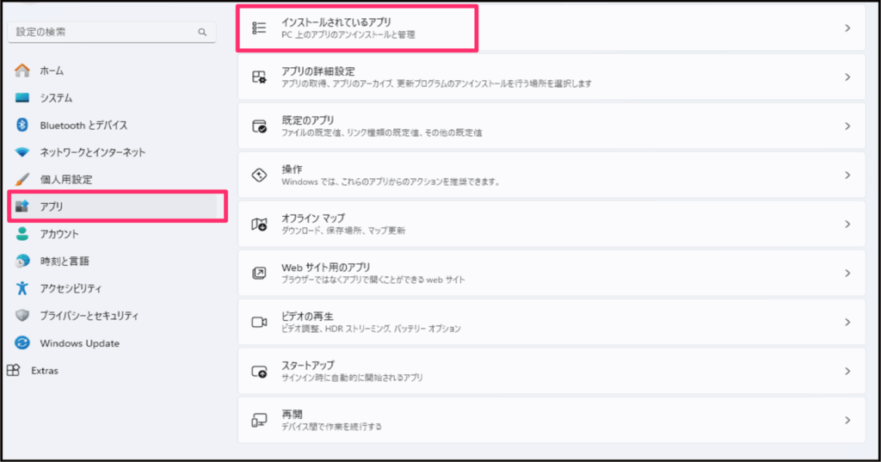Click the search magnifier icon
The height and width of the screenshot is (462, 881).
click(x=202, y=32)
